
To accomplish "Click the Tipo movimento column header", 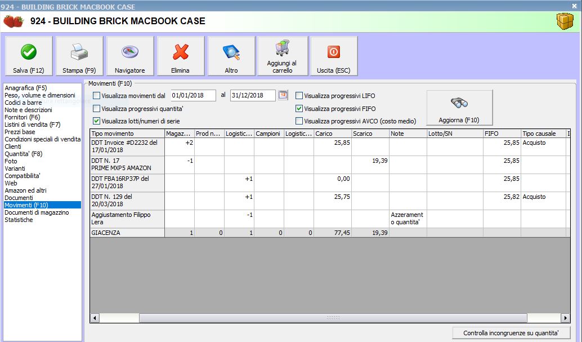I will pyautogui.click(x=127, y=134).
